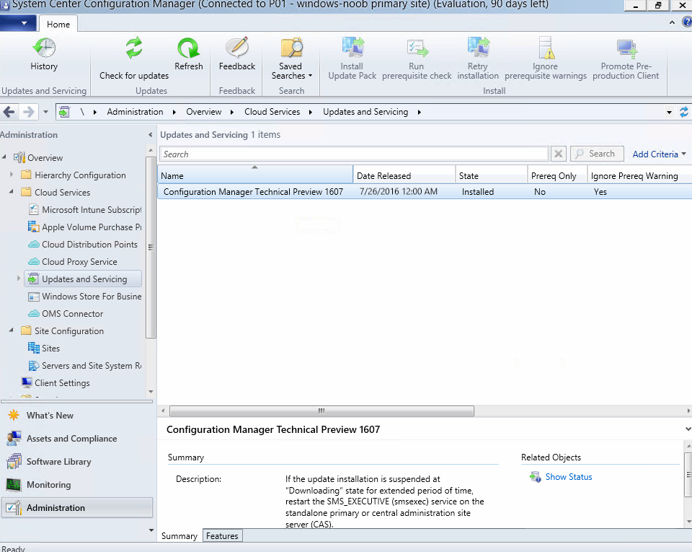Image resolution: width=692 pixels, height=552 pixels.
Task: Open Cloud Distribution Points node
Action: 83,244
